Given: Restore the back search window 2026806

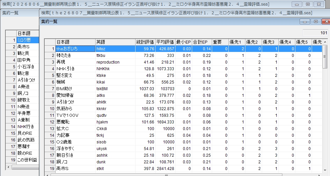Looking at the screenshot, I should coord(308,4).
